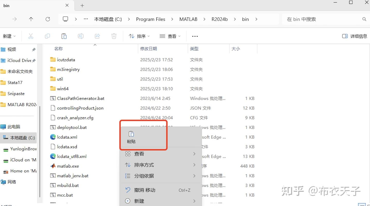The width and height of the screenshot is (370, 206).
Task: Select the Cut icon in the toolbar
Action: click(31, 36)
